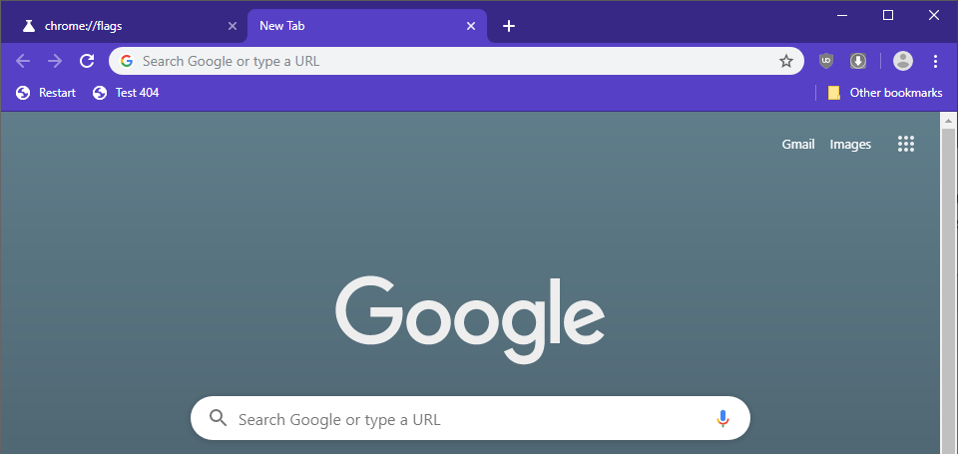This screenshot has width=958, height=454.
Task: Open the uBlock Origin extension icon
Action: (826, 61)
